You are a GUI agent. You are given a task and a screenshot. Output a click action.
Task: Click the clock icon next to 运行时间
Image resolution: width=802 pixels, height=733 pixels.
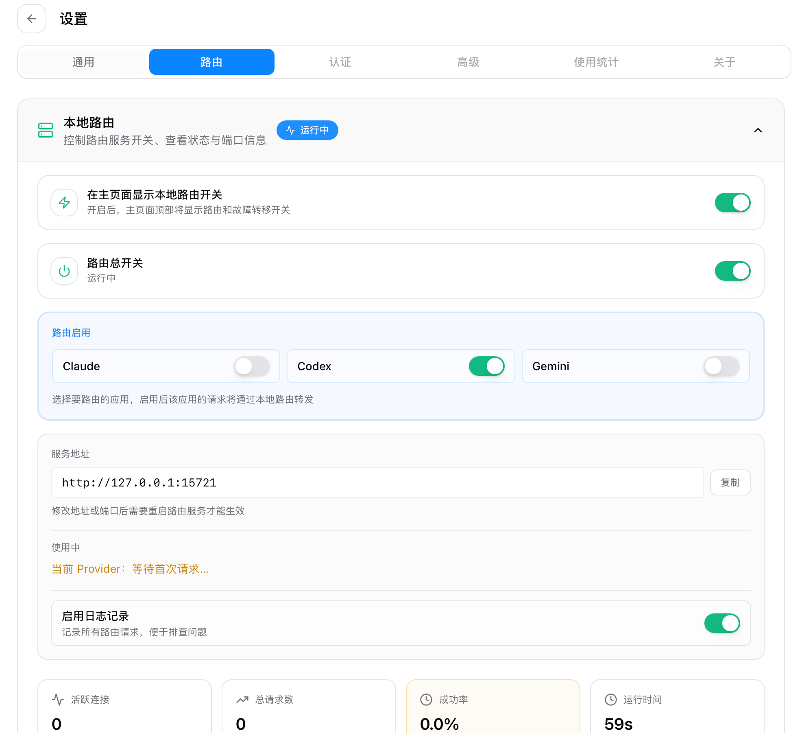(611, 700)
